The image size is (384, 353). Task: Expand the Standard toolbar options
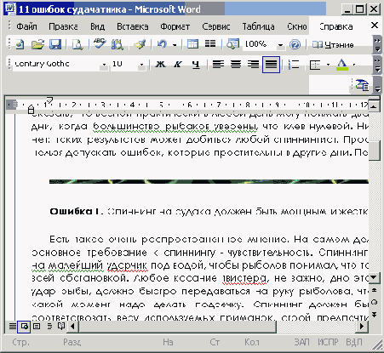[x=377, y=45]
